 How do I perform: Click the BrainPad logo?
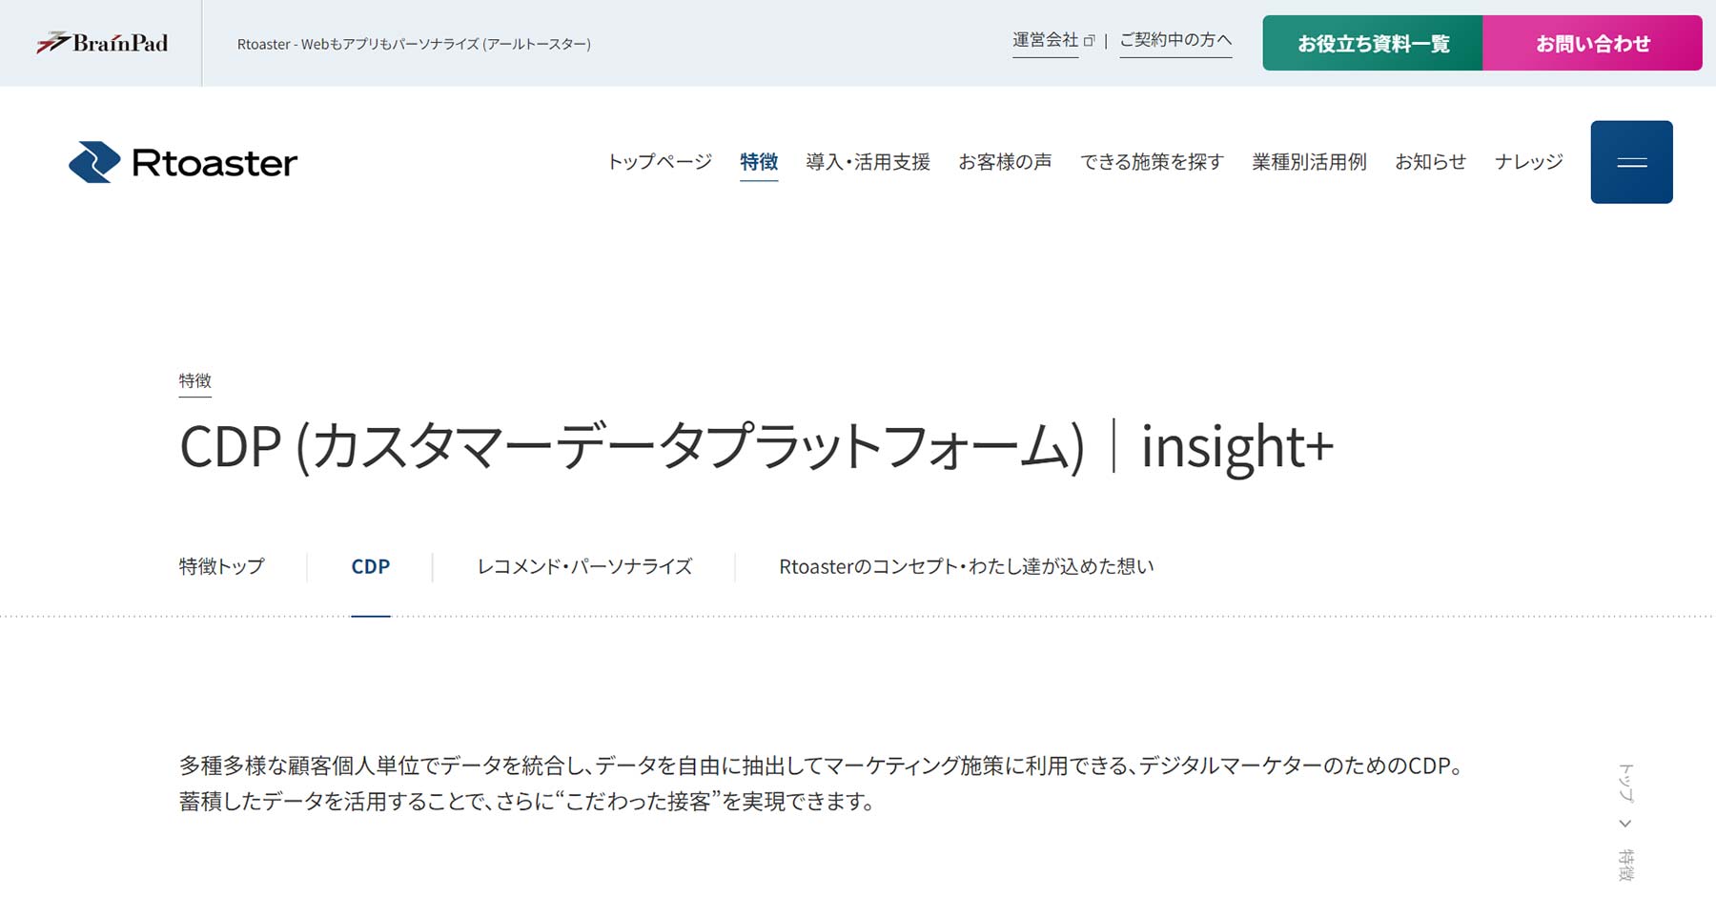(105, 42)
